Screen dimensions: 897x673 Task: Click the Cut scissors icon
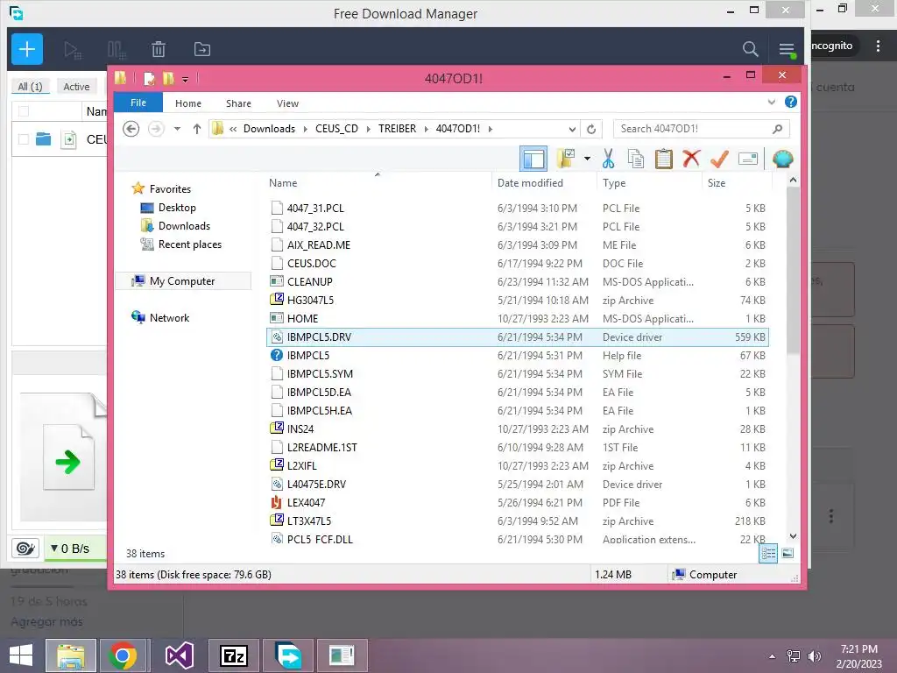608,159
